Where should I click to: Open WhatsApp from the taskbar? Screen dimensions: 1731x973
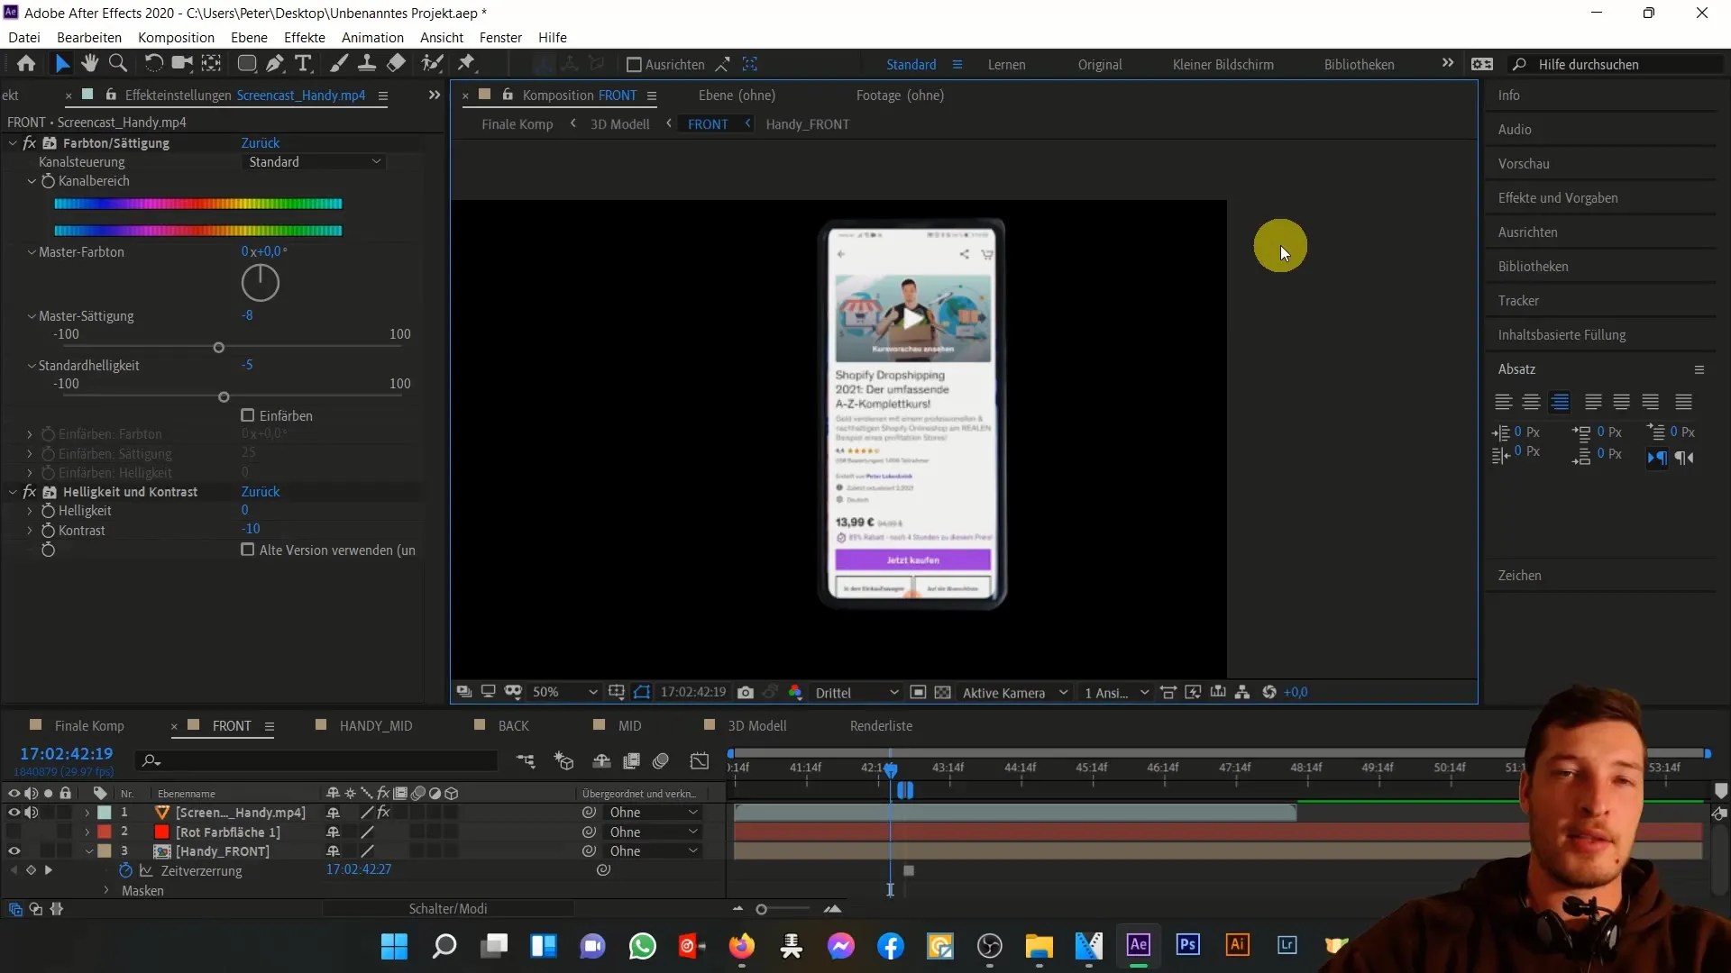tap(643, 946)
